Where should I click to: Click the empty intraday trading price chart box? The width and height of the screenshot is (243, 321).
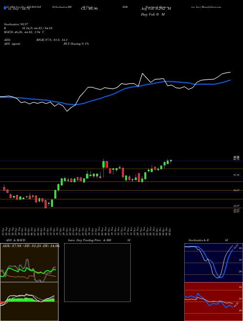pyautogui.click(x=97, y=272)
